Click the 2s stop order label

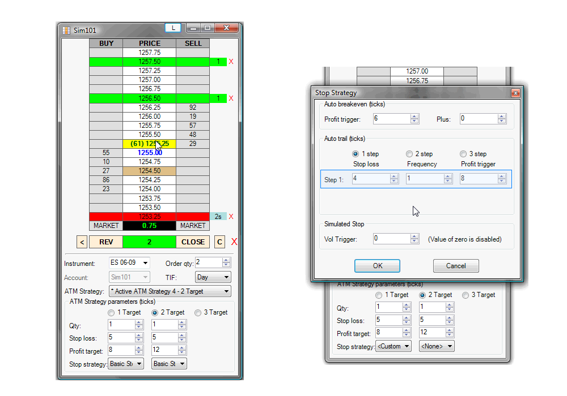pyautogui.click(x=218, y=217)
